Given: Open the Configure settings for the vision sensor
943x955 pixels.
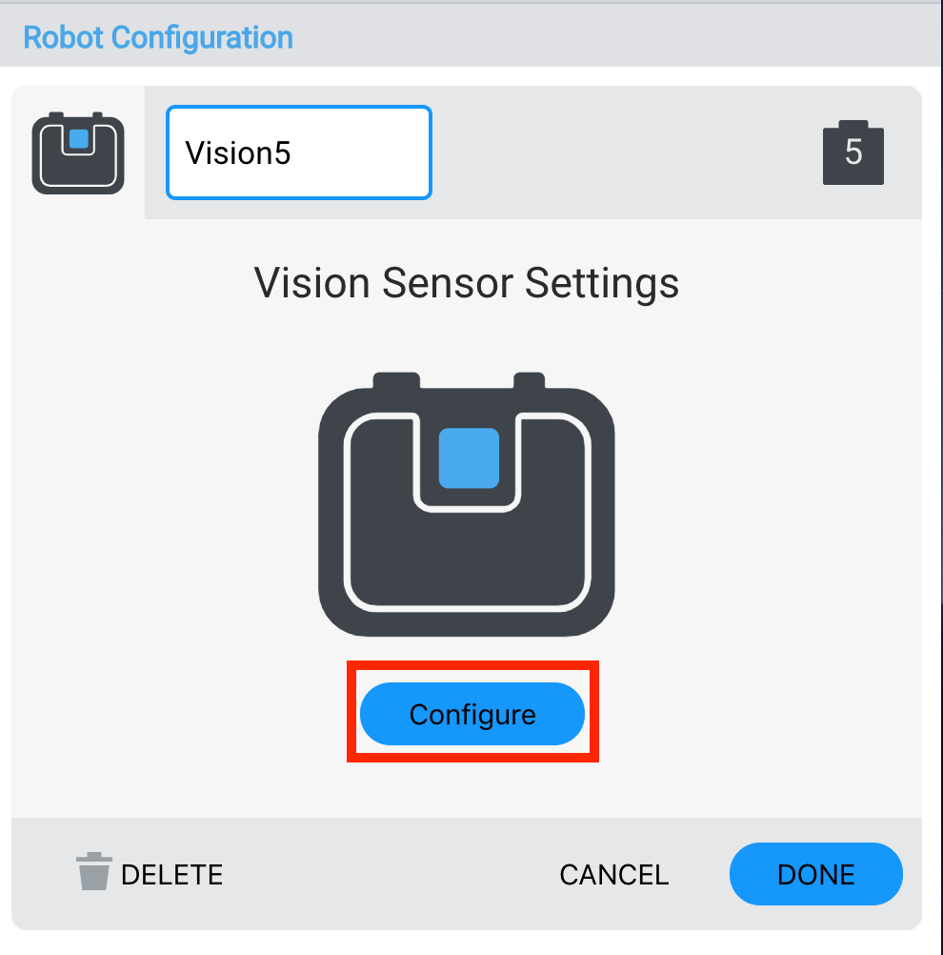Looking at the screenshot, I should [x=471, y=713].
